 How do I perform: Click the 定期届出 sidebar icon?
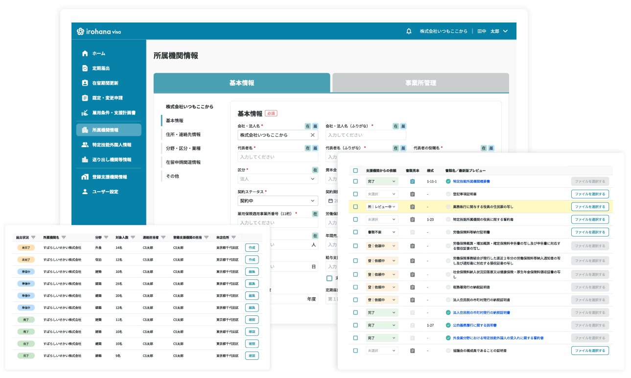pos(85,68)
